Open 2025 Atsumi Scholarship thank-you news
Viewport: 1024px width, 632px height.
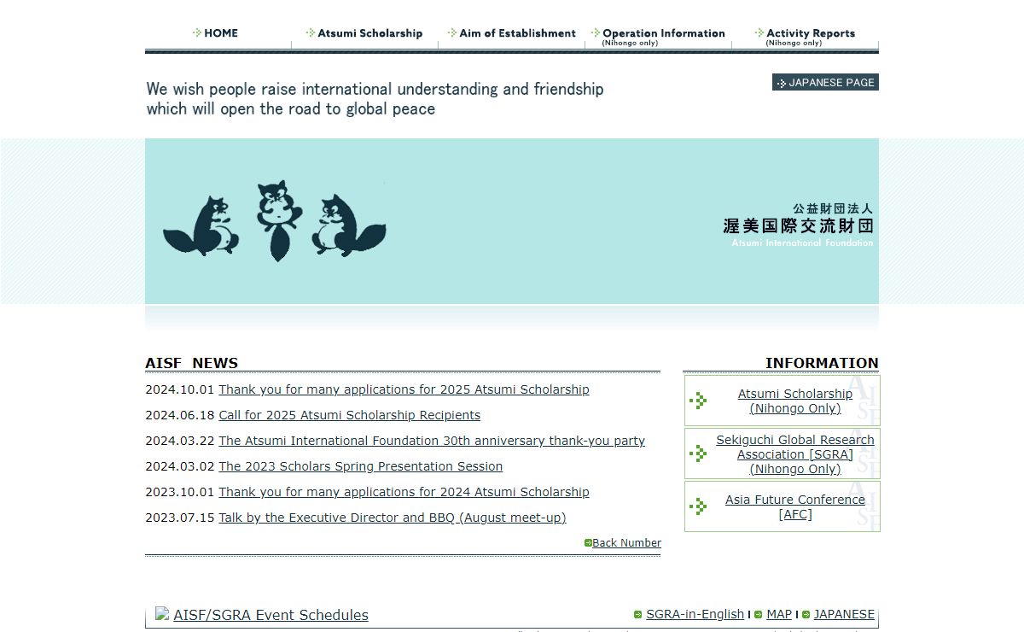tap(404, 389)
